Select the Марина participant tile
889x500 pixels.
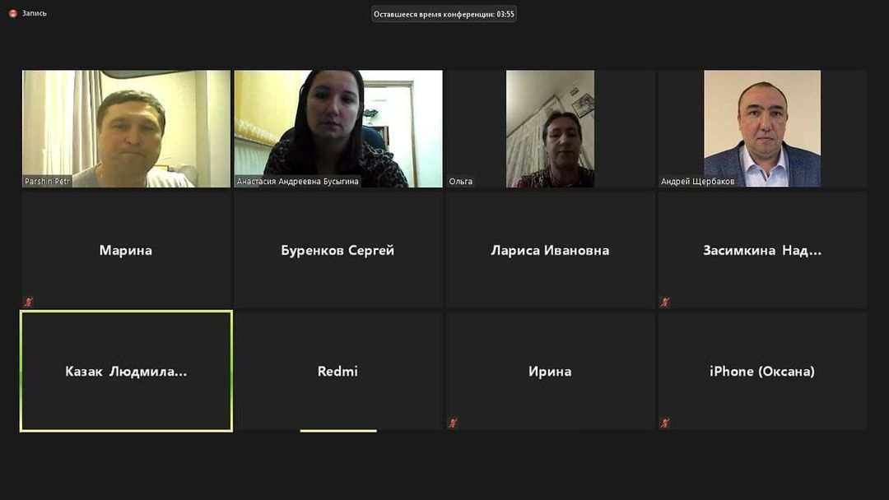coord(127,250)
